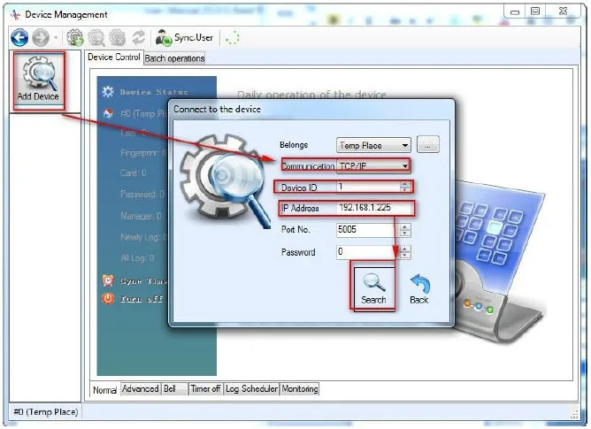Switch to the Bell bottom tab

tap(174, 388)
